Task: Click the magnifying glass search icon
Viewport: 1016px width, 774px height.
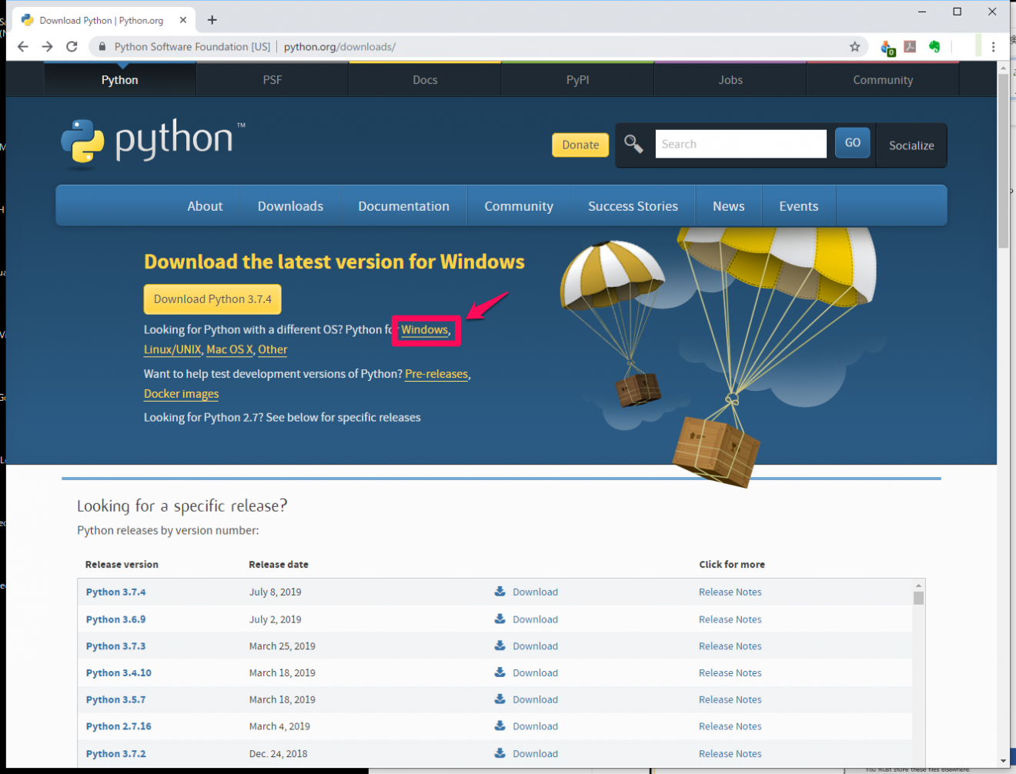Action: point(633,144)
